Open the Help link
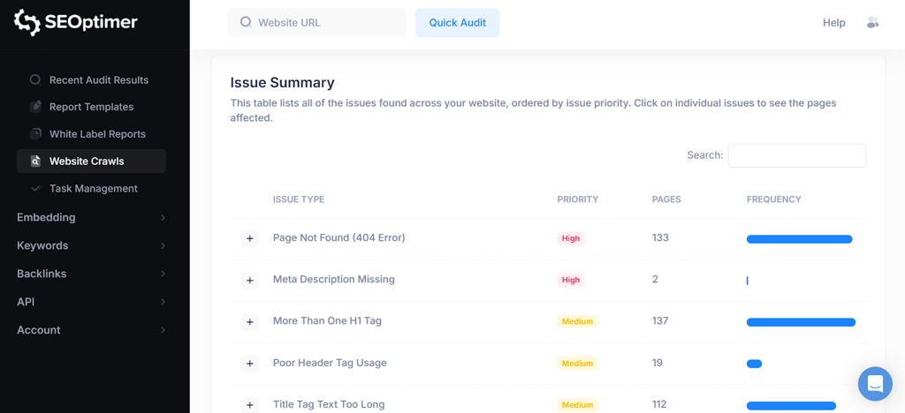This screenshot has height=413, width=905. (833, 23)
